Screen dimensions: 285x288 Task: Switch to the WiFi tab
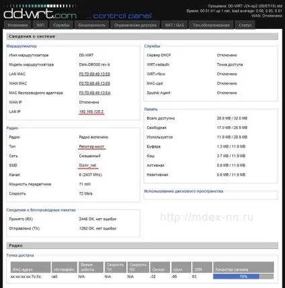coord(40,25)
